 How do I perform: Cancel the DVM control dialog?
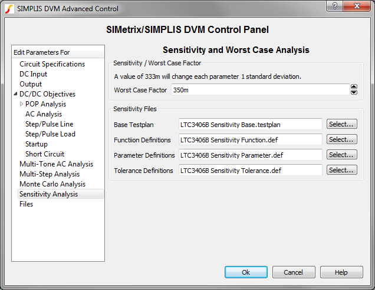pos(293,272)
